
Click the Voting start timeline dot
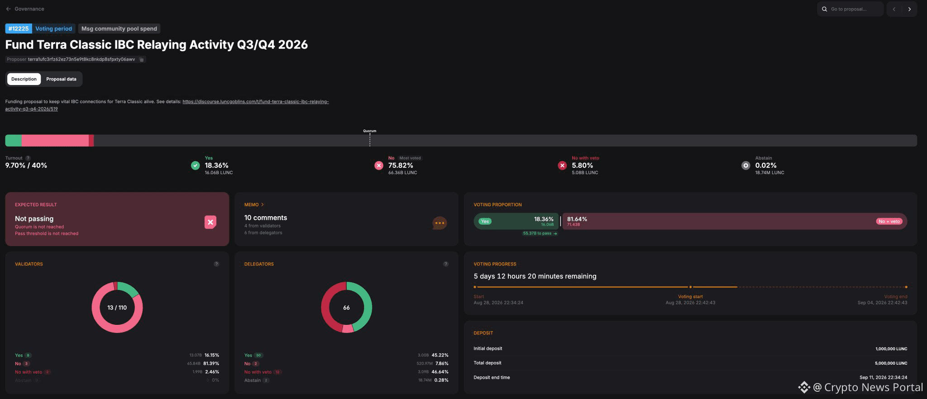tap(690, 287)
